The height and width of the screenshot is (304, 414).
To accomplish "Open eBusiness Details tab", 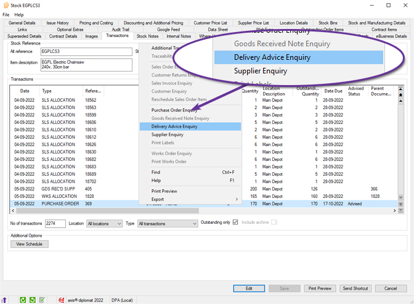I will [x=391, y=36].
